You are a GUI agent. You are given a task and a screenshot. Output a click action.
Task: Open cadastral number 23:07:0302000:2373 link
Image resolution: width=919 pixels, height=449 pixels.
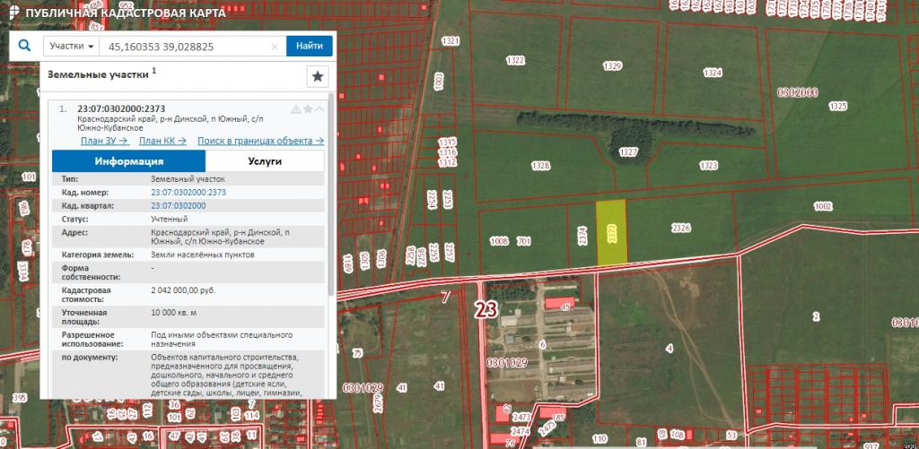188,193
